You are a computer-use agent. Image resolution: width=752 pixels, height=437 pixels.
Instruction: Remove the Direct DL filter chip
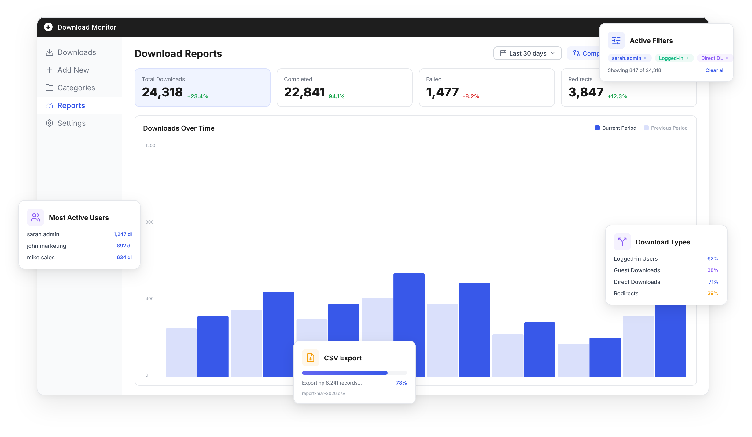[727, 58]
